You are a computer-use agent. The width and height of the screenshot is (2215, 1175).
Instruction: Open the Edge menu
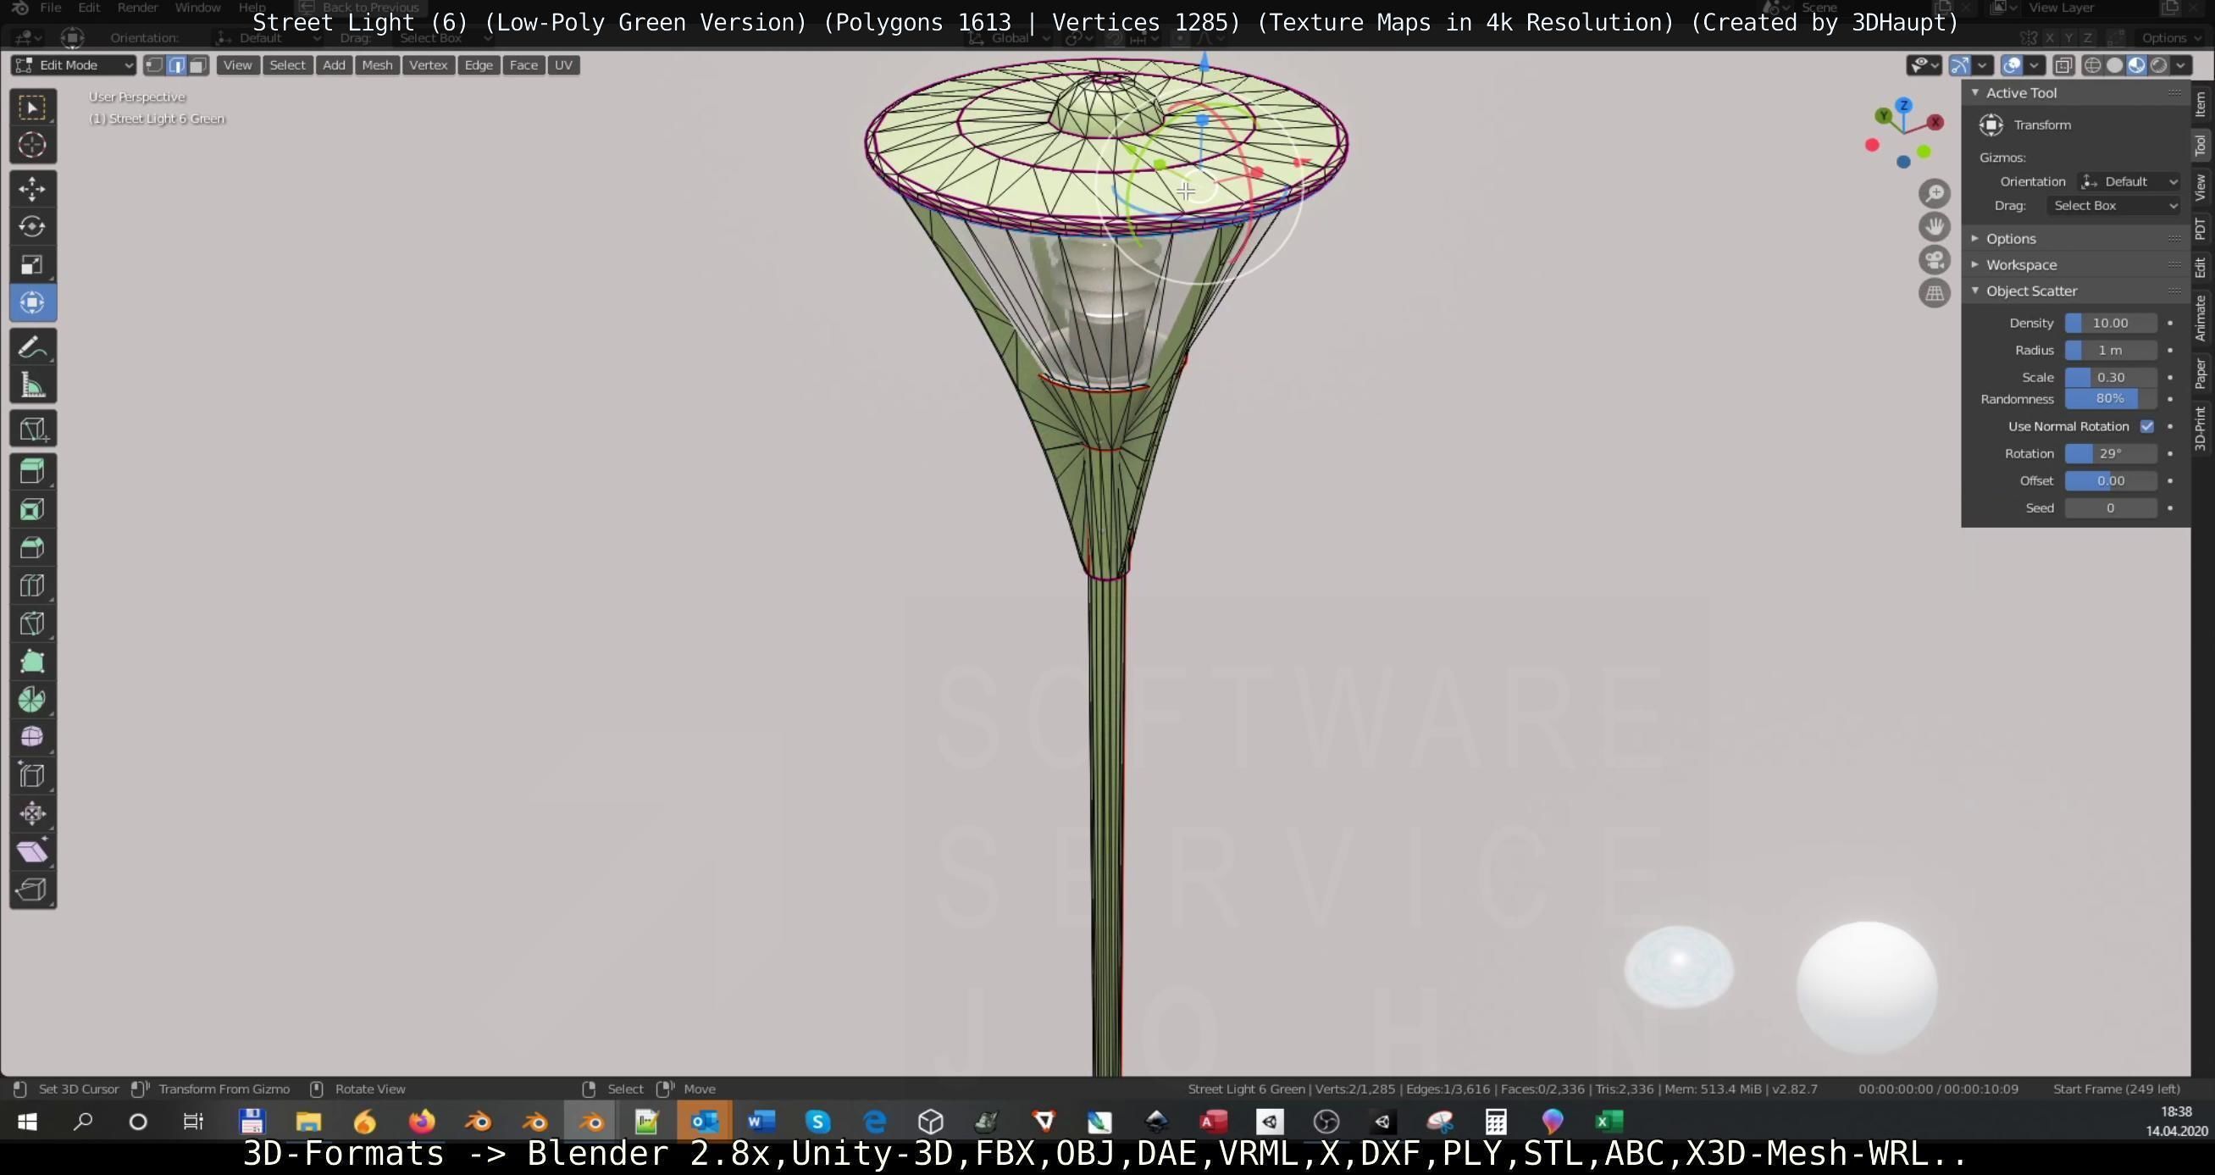pyautogui.click(x=478, y=65)
